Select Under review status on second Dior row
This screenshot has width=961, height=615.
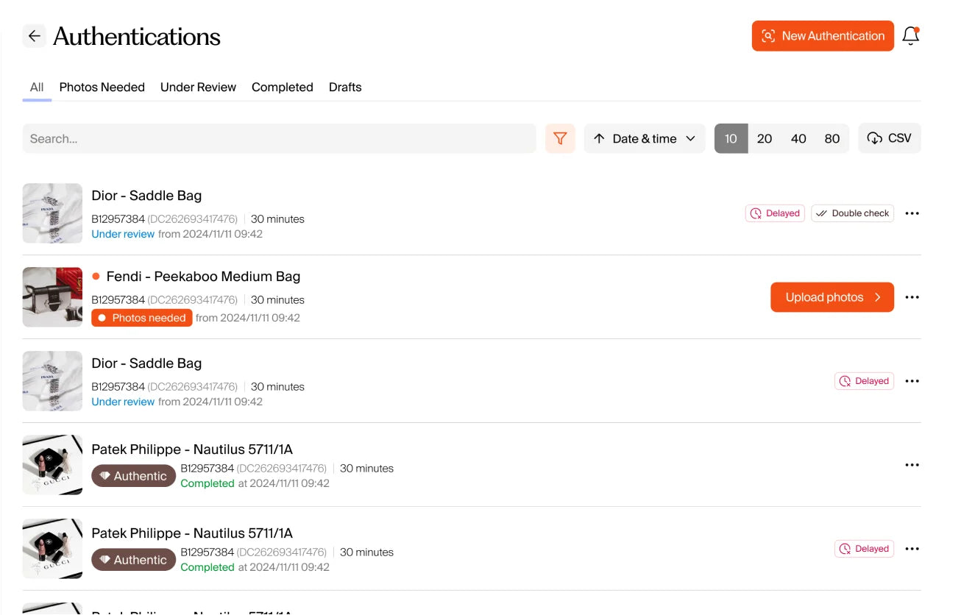coord(123,402)
